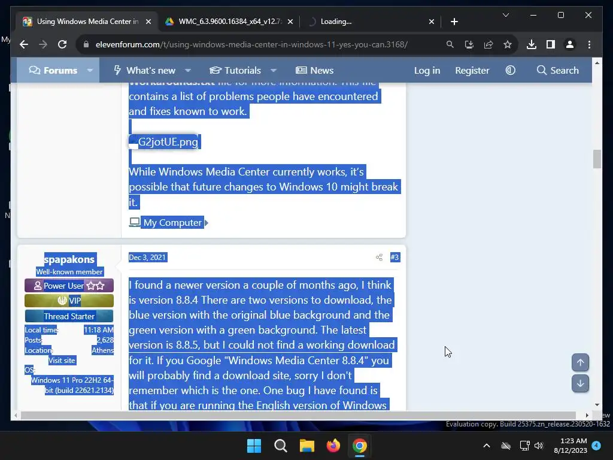Toggle the dark/light style switch icon
This screenshot has width=613, height=460.
(510, 71)
